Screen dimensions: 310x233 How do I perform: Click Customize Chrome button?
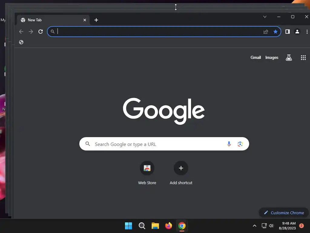point(284,213)
